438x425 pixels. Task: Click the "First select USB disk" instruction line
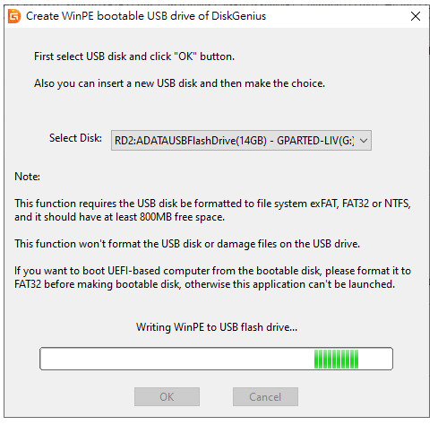[x=134, y=56]
